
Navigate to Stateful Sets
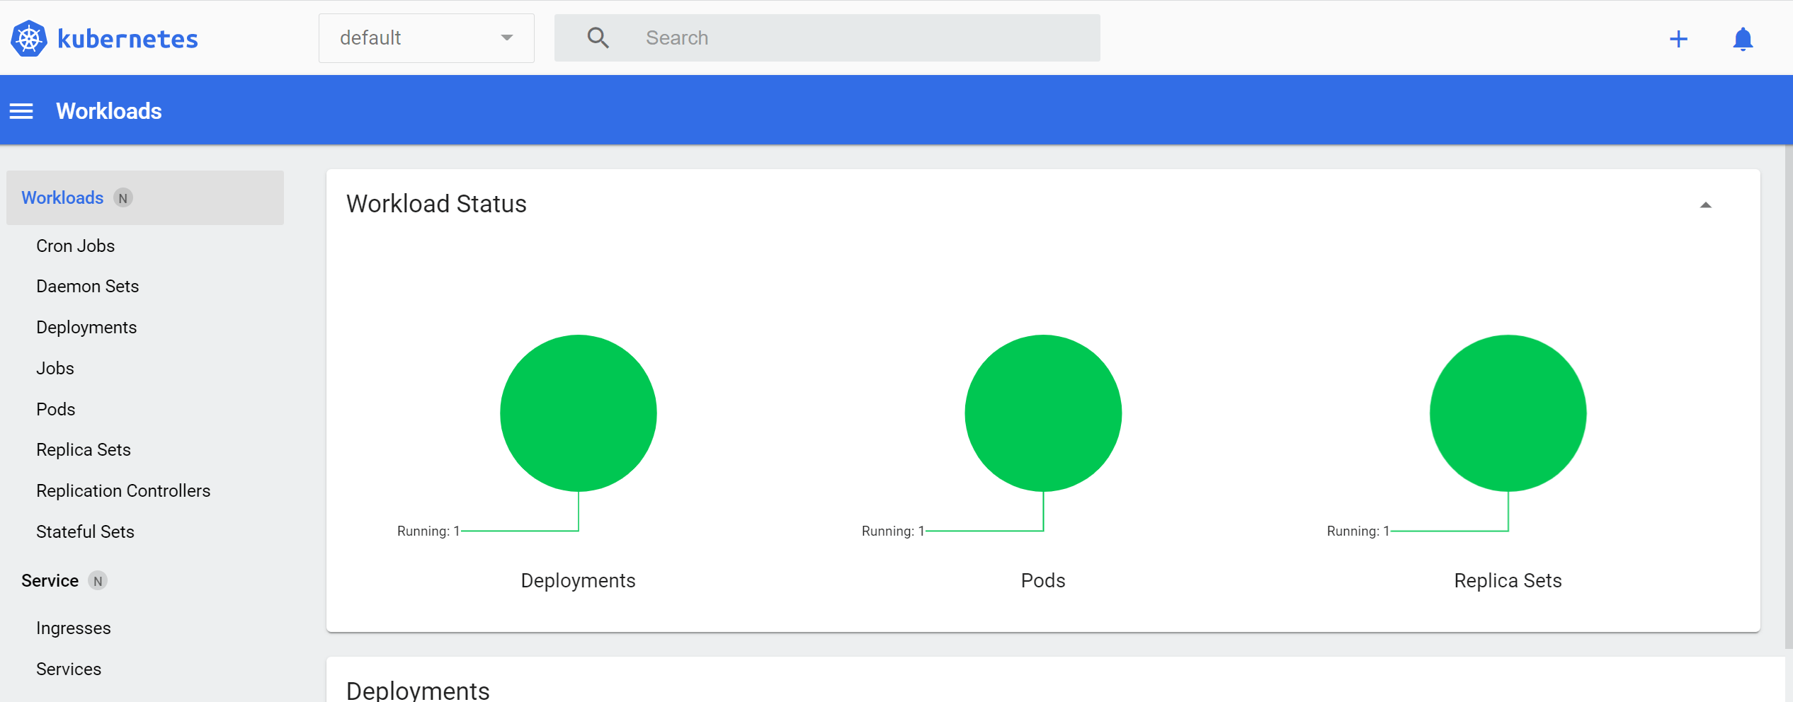(x=85, y=531)
